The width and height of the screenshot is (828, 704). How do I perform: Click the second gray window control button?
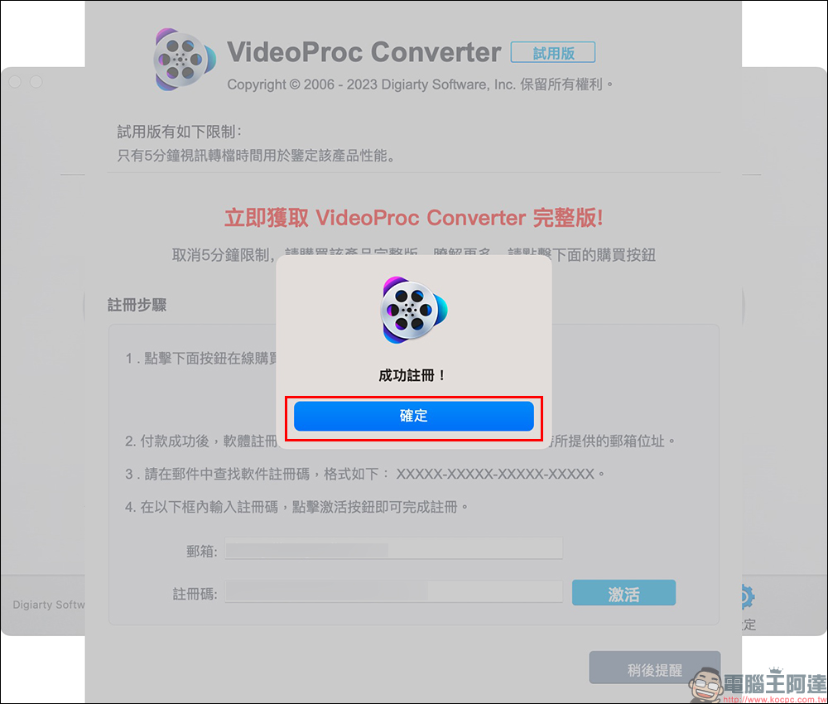pyautogui.click(x=36, y=82)
